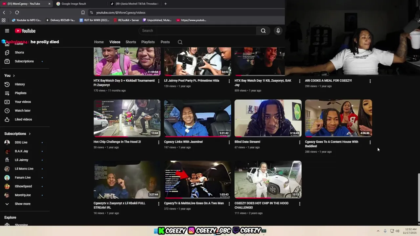Screen dimensions: 420x236
Task: Expand the Subscriptions section chevron
Action: pyautogui.click(x=30, y=134)
